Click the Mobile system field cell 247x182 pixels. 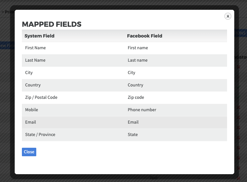point(32,110)
